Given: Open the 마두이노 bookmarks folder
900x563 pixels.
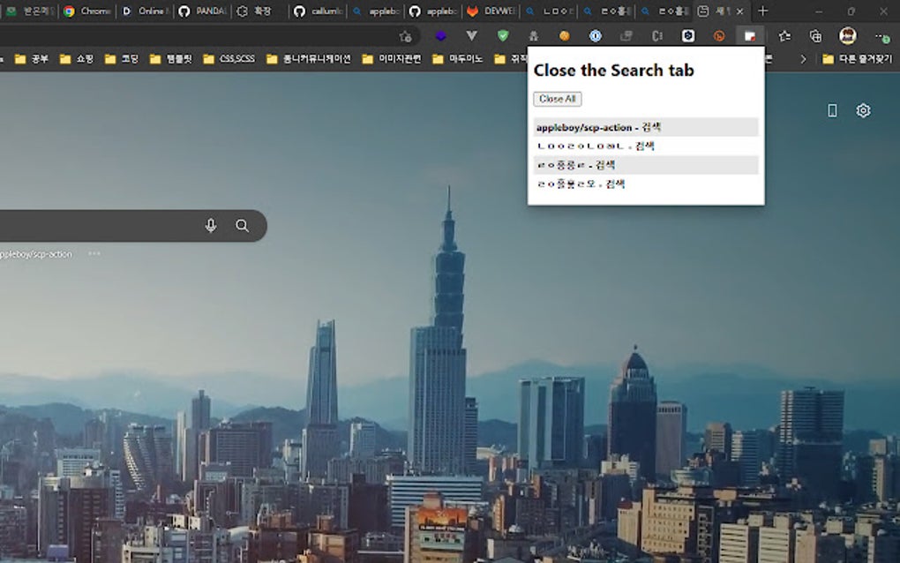Looking at the screenshot, I should click(458, 58).
